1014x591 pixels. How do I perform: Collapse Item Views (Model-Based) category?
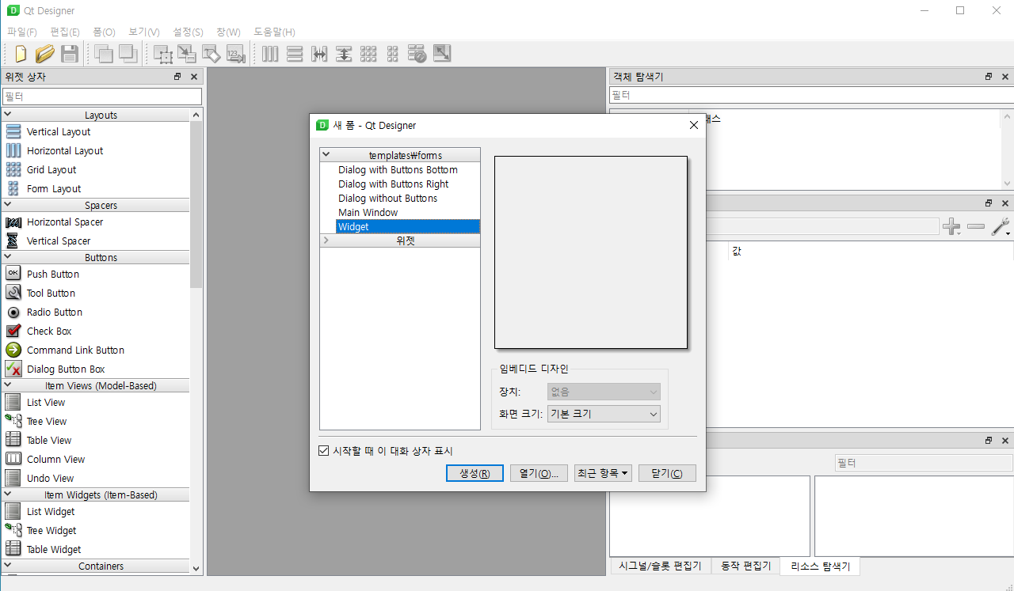point(8,385)
